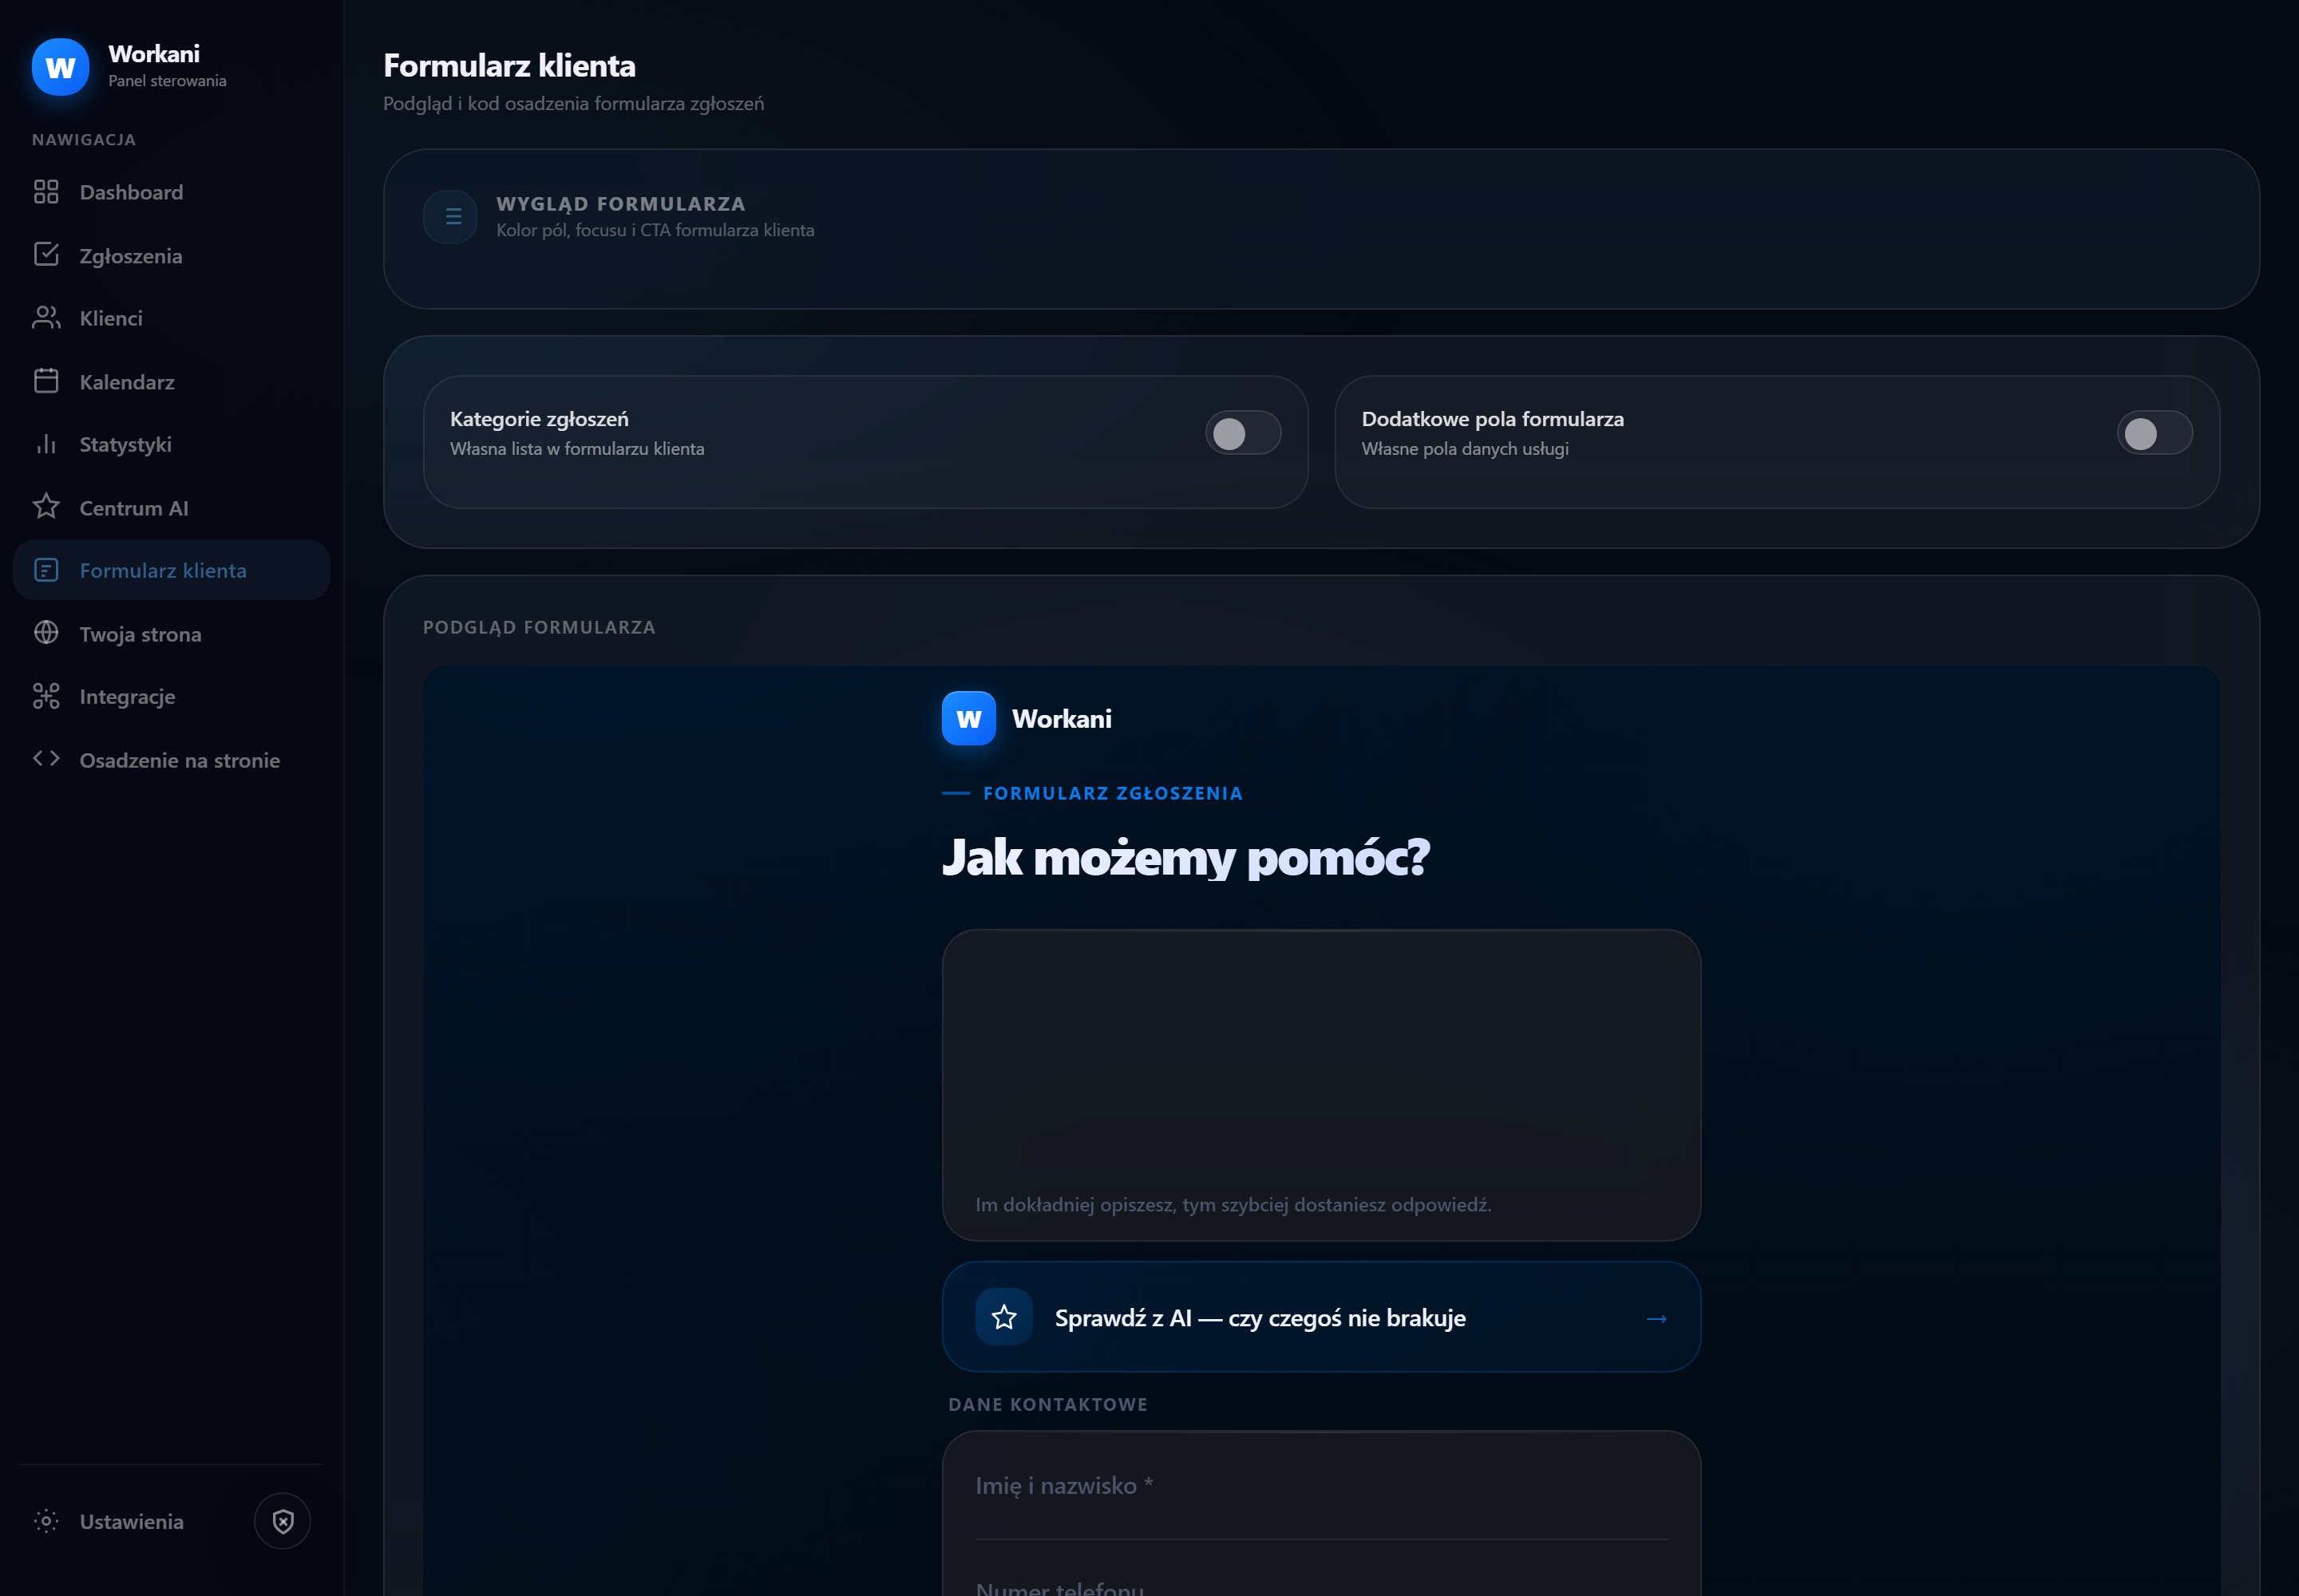This screenshot has width=2299, height=1596.
Task: Click the Workani name in the form preview
Action: point(1062,719)
